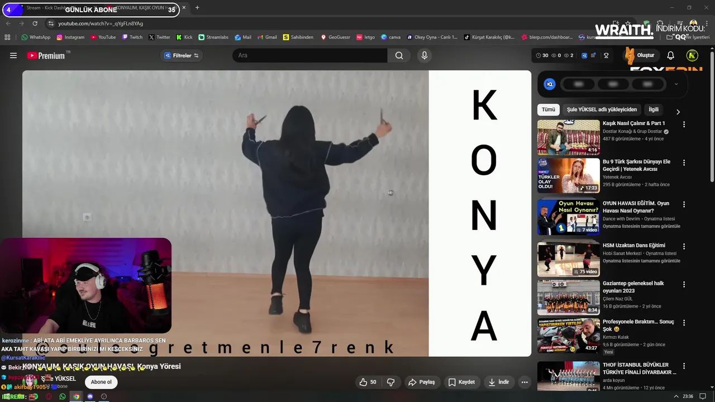Open Kaşık Nasıl Çalınır Part 1 thumbnail

[569, 137]
